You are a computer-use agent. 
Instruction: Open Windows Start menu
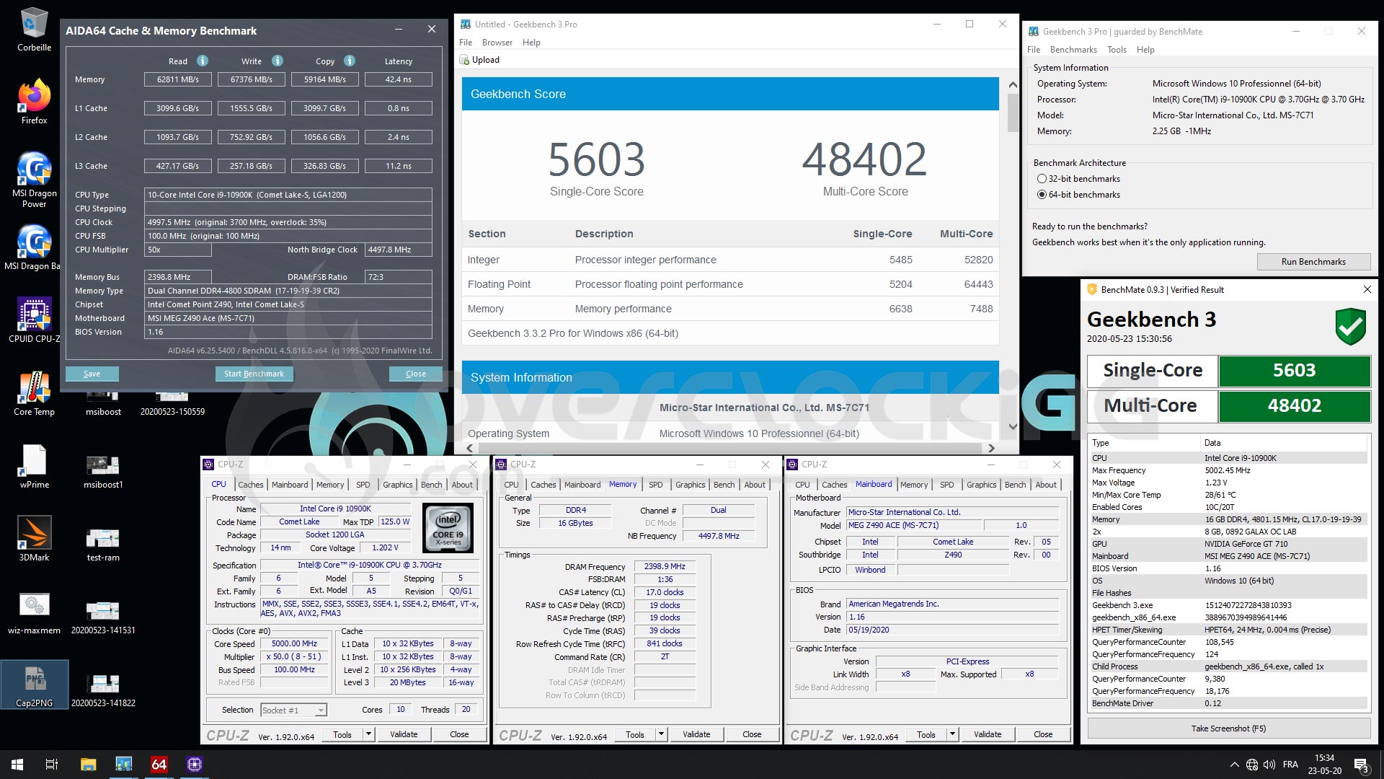click(x=17, y=764)
